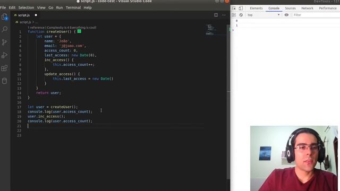Screen dimensions: 340x191
Task: Click the green color decorator on line 1
Action: [x=79, y=31]
